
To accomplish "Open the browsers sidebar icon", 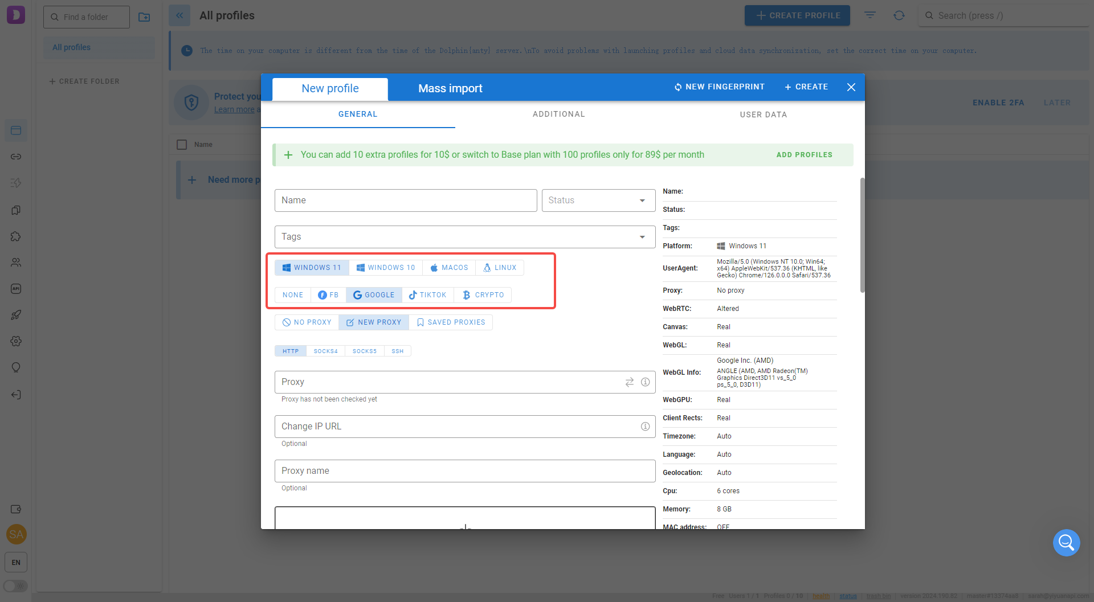I will 16,130.
